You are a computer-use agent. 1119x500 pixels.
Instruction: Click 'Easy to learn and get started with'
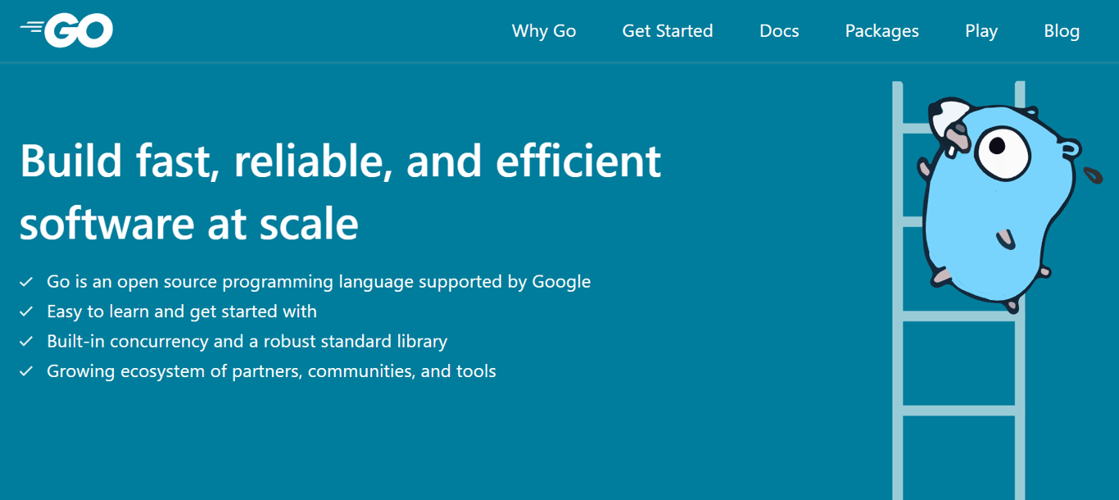click(182, 311)
